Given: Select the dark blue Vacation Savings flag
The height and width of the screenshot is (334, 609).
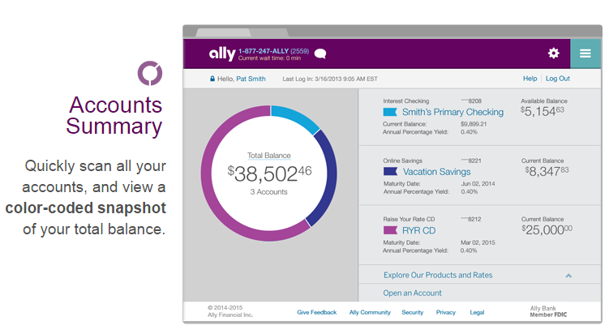Looking at the screenshot, I should pos(390,171).
